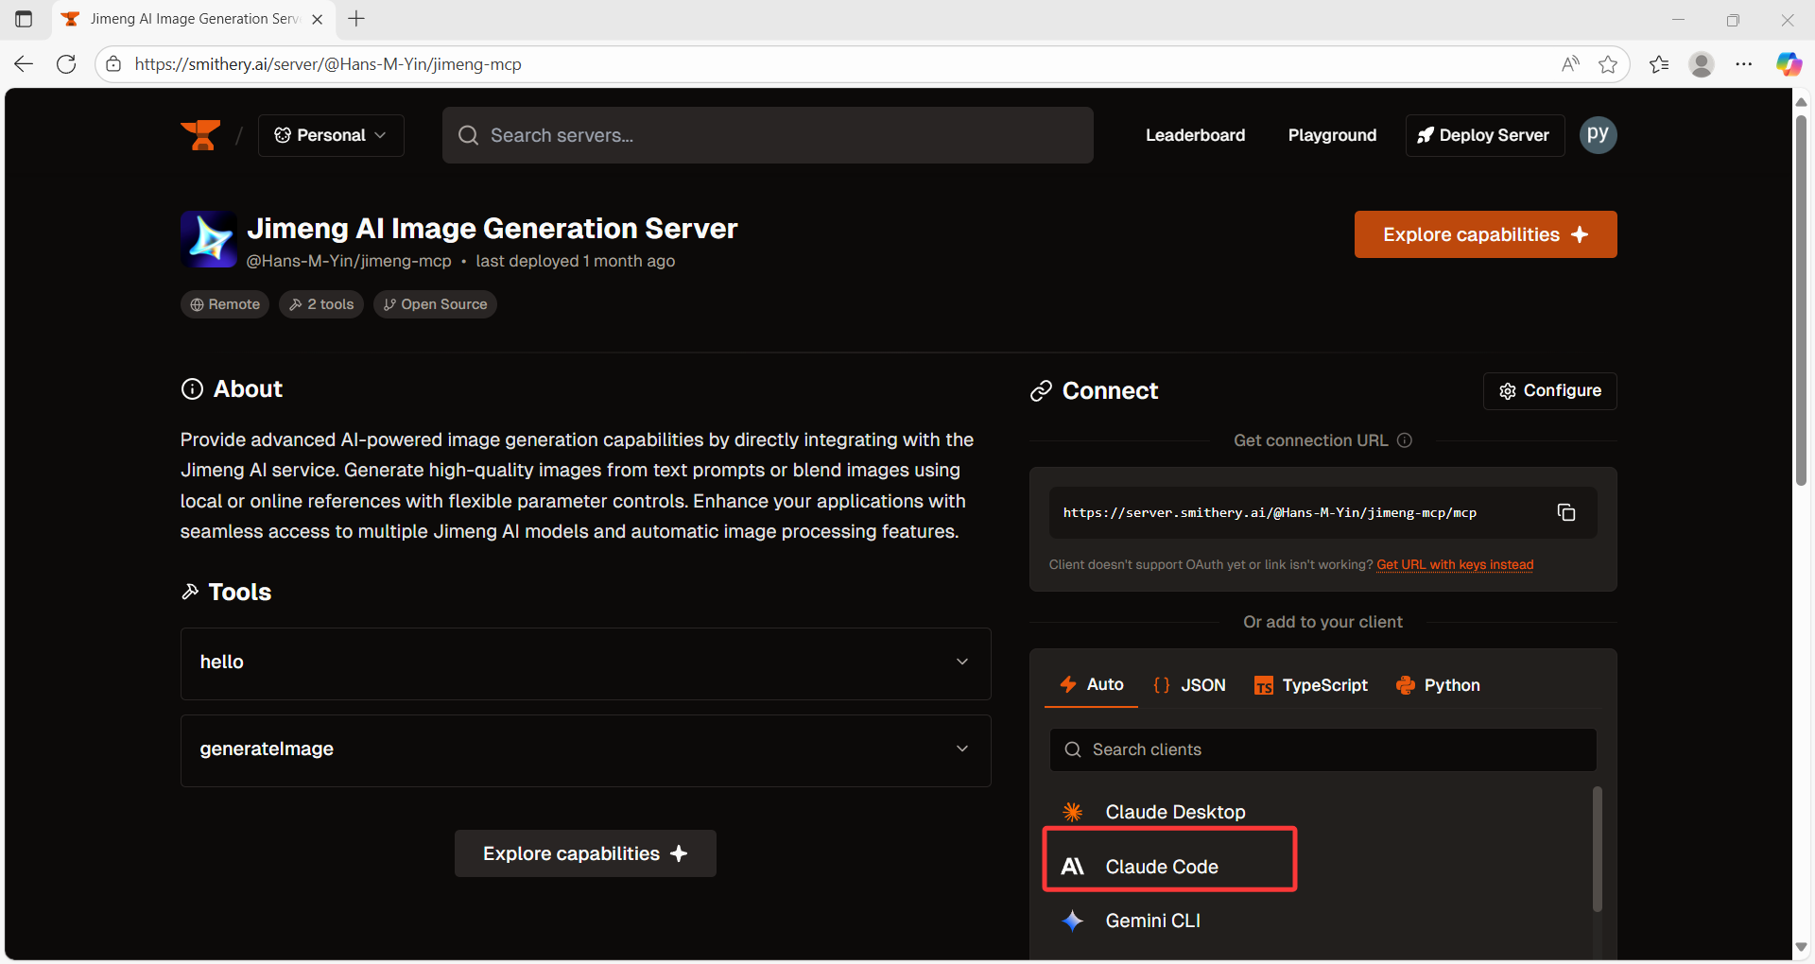
Task: Focus the Search servers field
Action: pyautogui.click(x=768, y=135)
